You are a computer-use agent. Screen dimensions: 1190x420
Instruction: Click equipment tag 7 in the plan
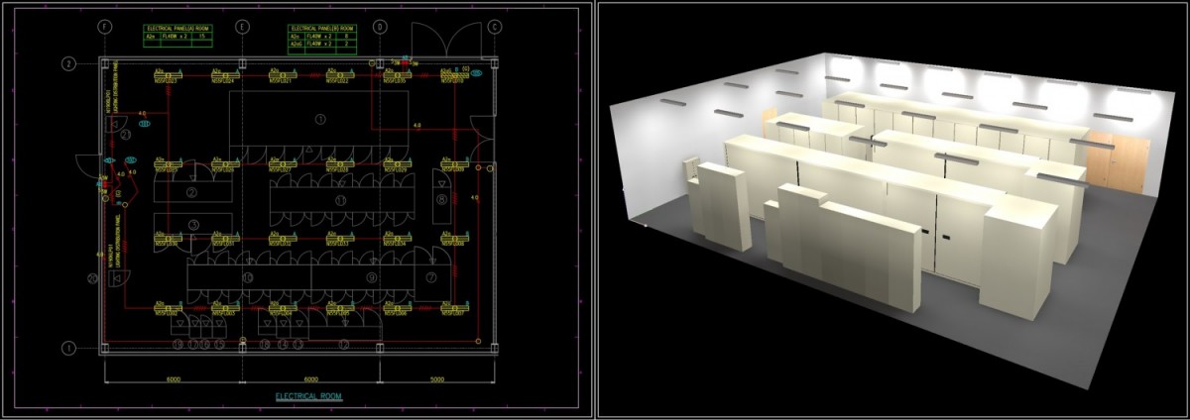[431, 277]
